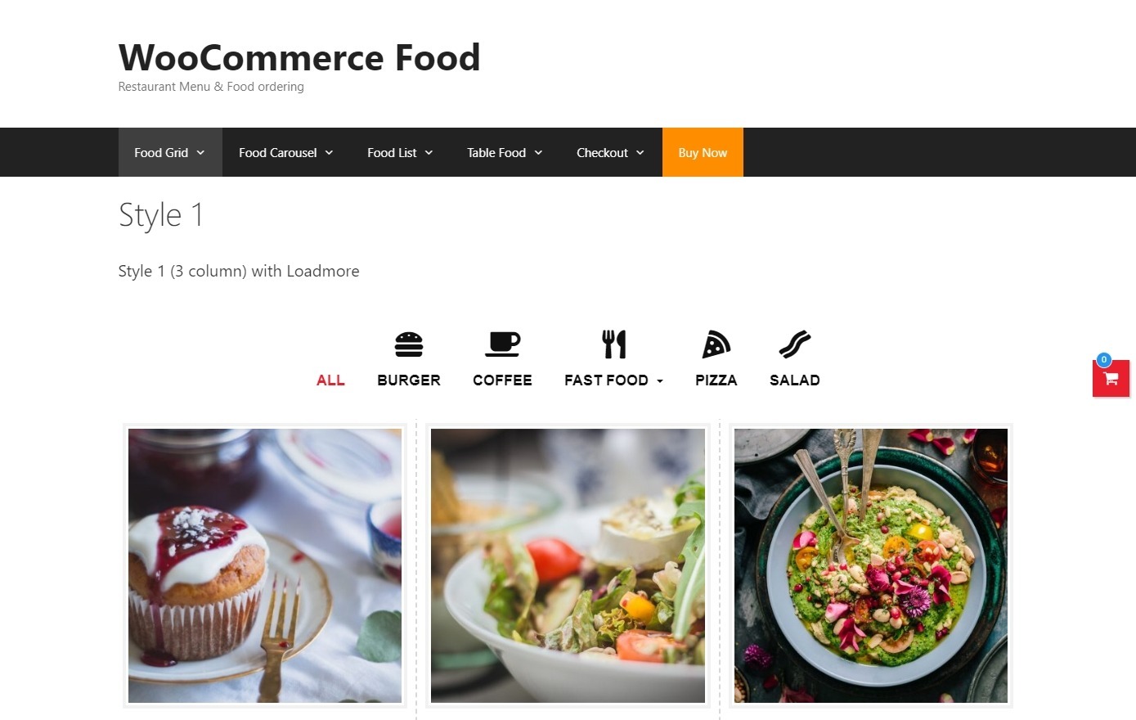Open the cupcake food item thumbnail

tap(265, 565)
